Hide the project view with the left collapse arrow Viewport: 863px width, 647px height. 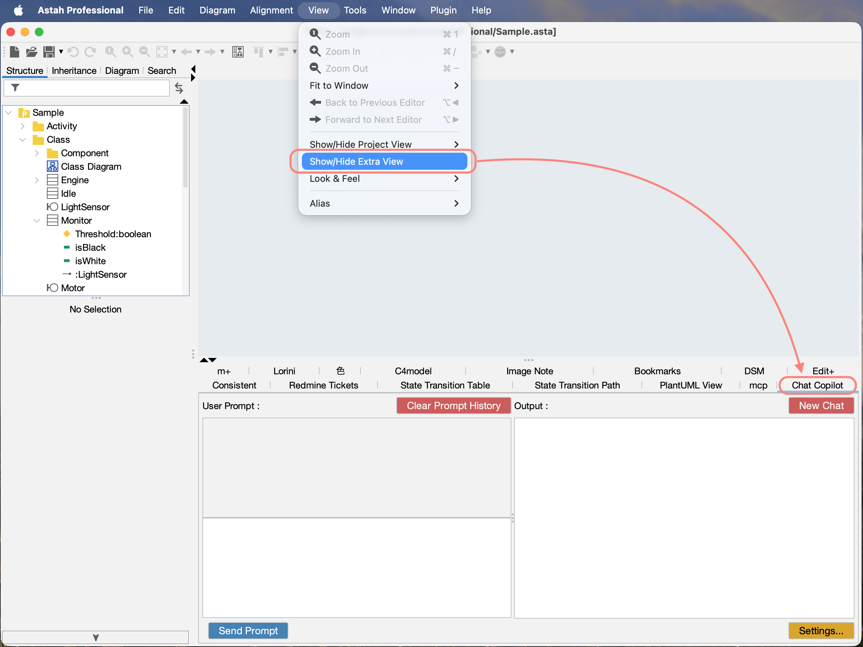click(193, 69)
